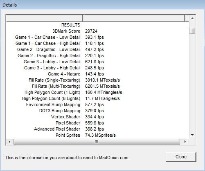
Task: Select Game 2 - Dragothic - Low Detail
Action: click(49, 49)
